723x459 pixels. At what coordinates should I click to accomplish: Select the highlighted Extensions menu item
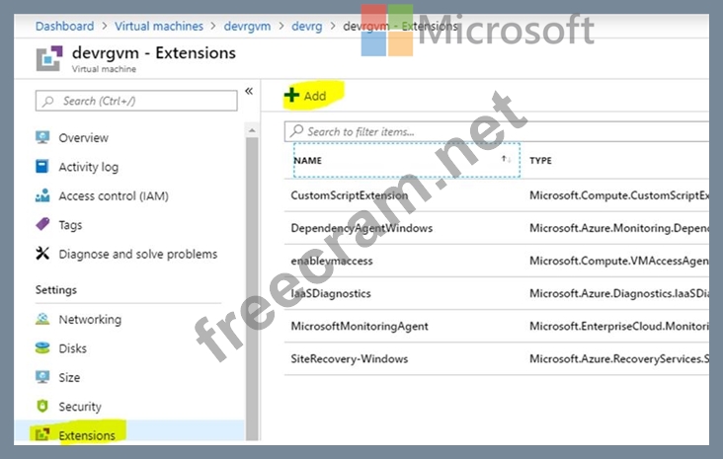coord(86,435)
